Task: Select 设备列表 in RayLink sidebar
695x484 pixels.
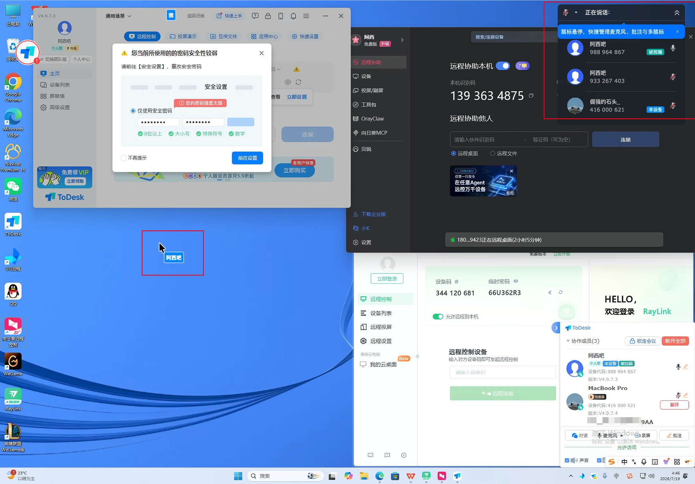Action: (385, 313)
